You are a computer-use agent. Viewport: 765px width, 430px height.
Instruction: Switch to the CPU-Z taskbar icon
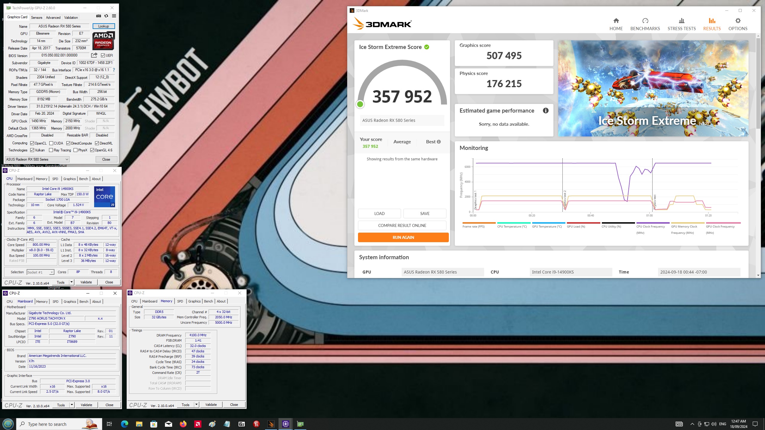285,424
